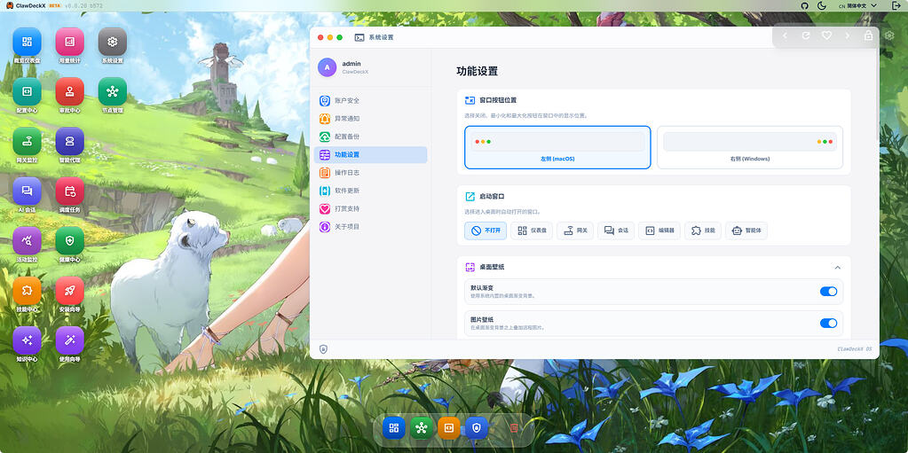Image resolution: width=908 pixels, height=453 pixels.
Task: Pick 技能 as the startup window
Action: [703, 230]
